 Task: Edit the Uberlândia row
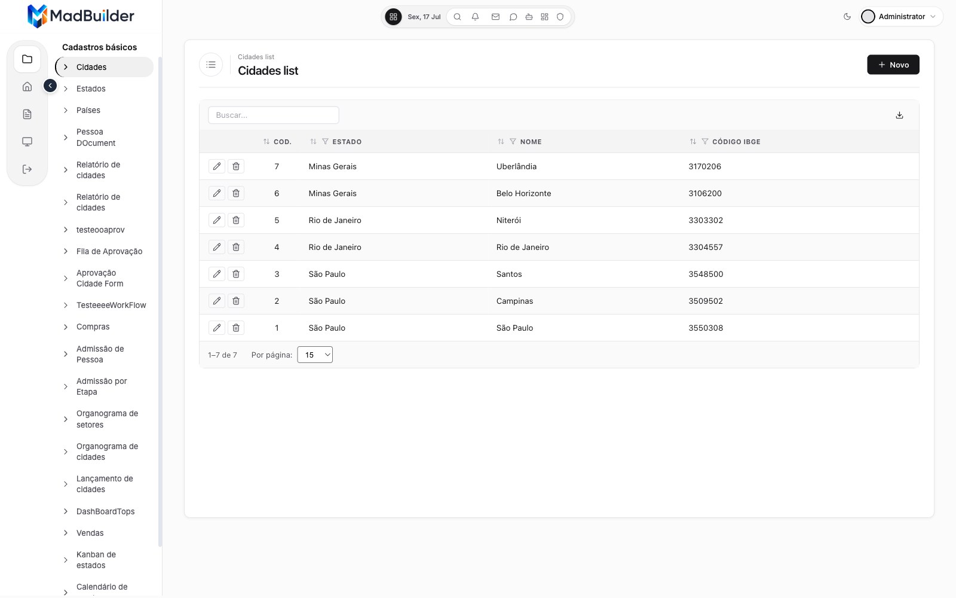[x=217, y=166]
